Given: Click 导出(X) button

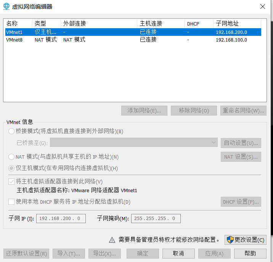Looking at the screenshot, I should click(x=104, y=254).
